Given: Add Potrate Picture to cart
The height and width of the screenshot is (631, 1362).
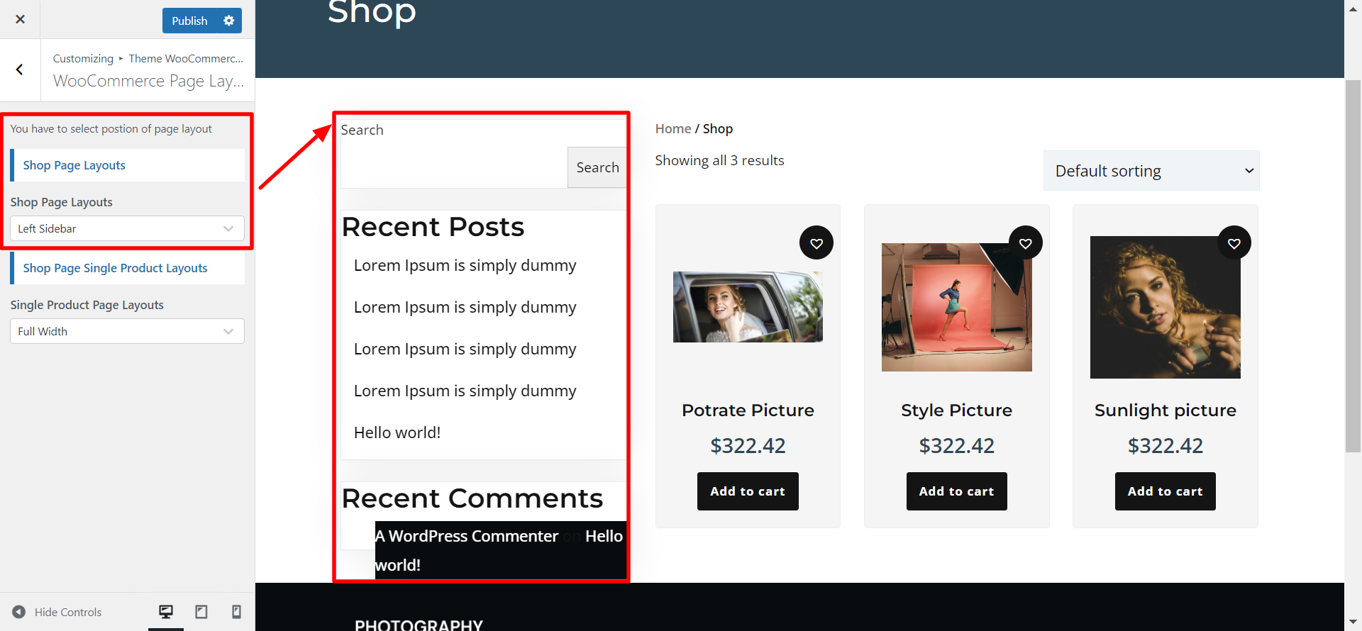Looking at the screenshot, I should pos(748,491).
